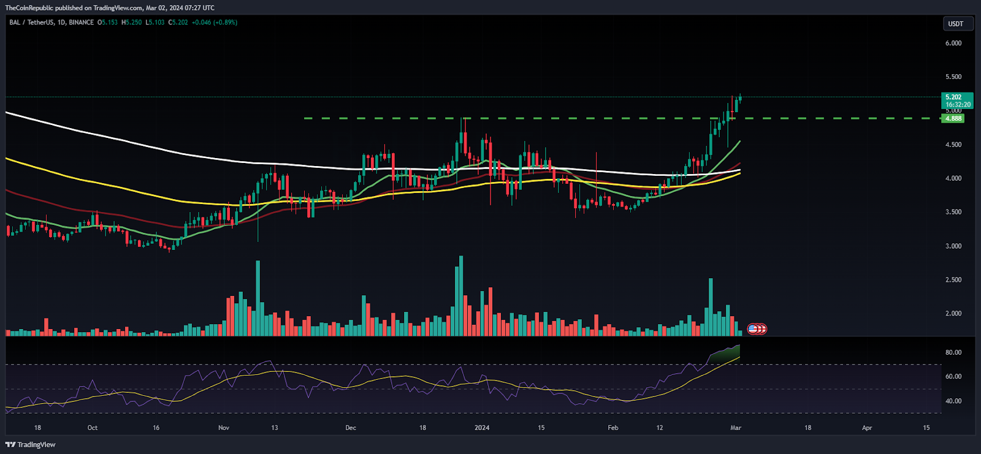Click the 2.000 price axis label
The height and width of the screenshot is (454, 981).
[x=953, y=314]
